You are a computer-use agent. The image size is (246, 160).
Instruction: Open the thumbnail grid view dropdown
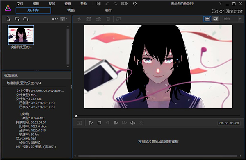click(x=64, y=19)
